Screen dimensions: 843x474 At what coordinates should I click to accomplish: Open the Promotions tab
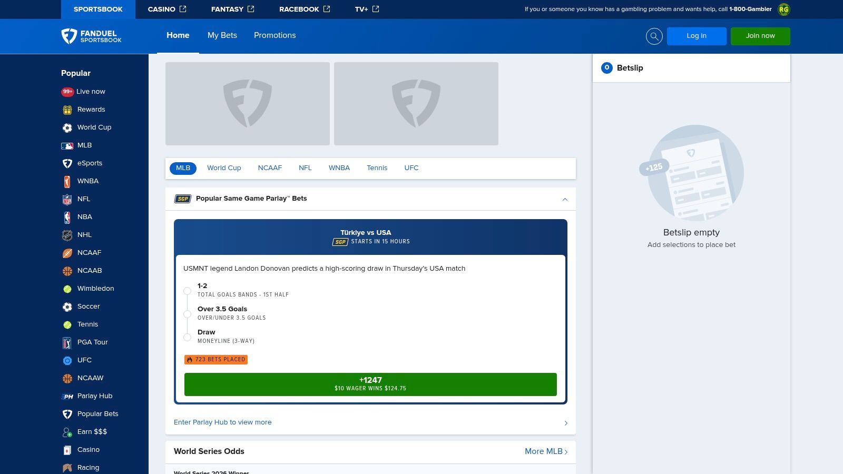click(275, 35)
